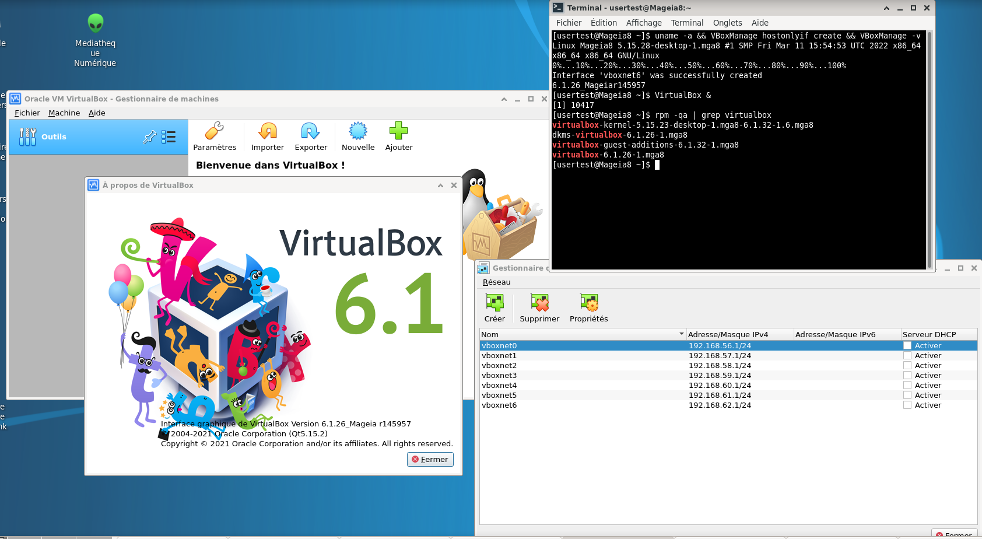Image resolution: width=982 pixels, height=539 pixels.
Task: Enable DHCP server for vboxnet1
Action: pyautogui.click(x=907, y=355)
